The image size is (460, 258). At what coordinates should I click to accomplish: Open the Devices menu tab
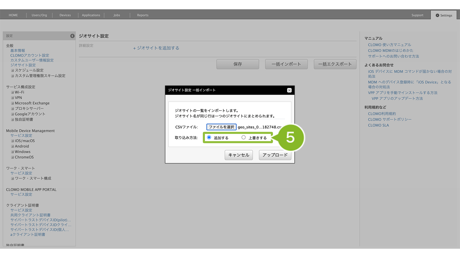click(x=65, y=15)
